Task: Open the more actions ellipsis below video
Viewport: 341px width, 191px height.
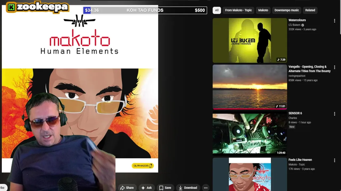Action: (206, 188)
